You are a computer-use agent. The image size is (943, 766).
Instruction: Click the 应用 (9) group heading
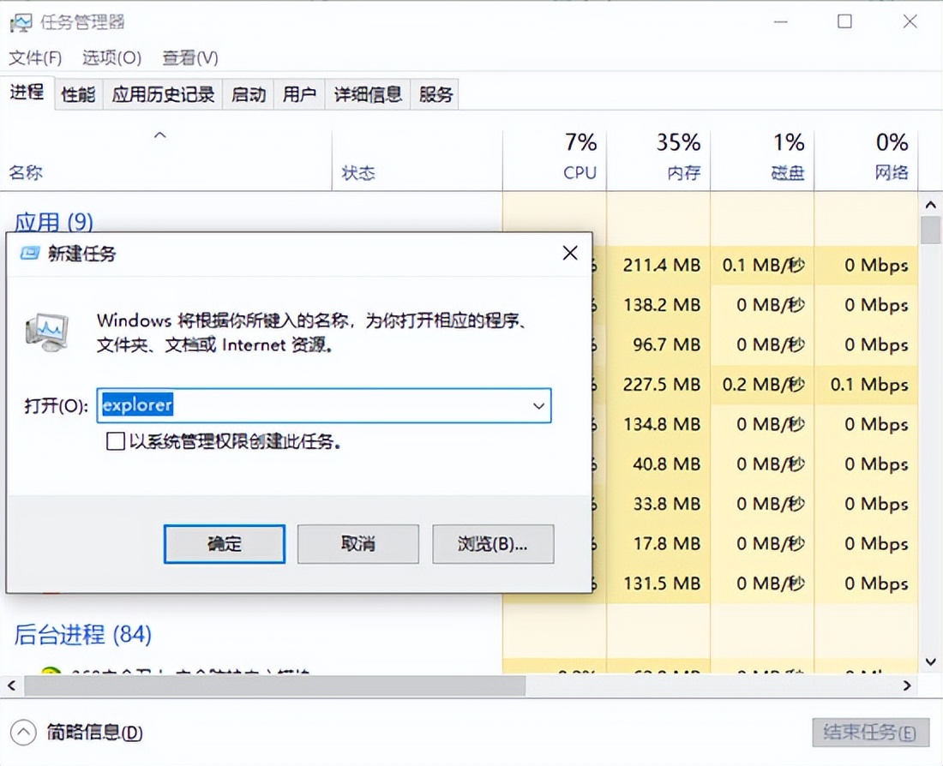pyautogui.click(x=53, y=222)
